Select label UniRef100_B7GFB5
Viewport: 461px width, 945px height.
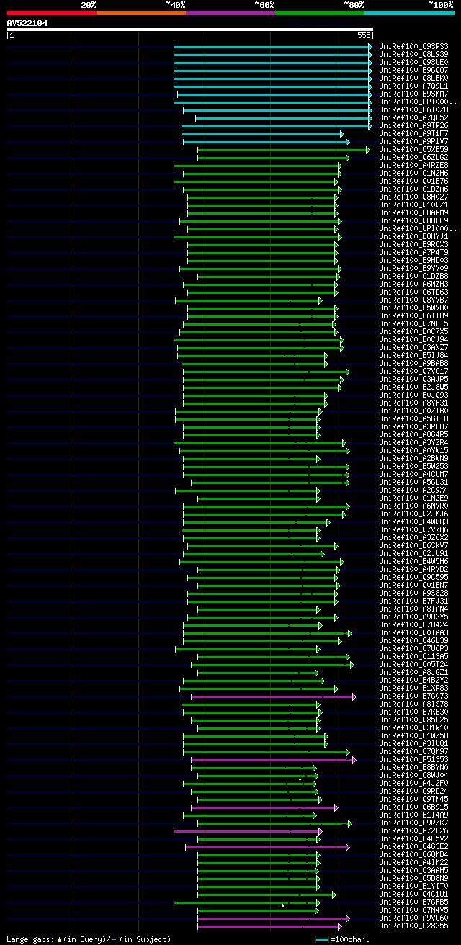(x=413, y=903)
